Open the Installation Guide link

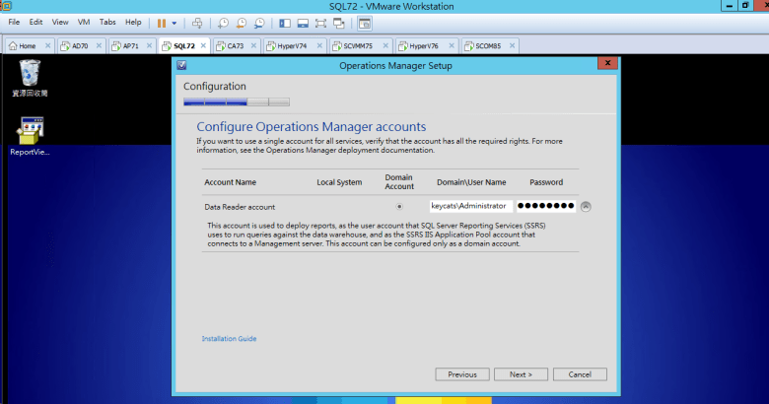[229, 338]
